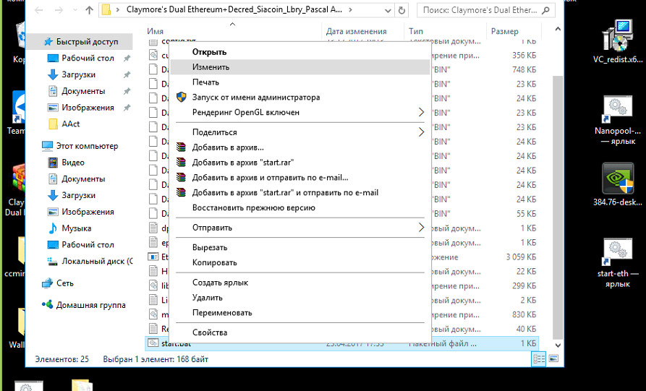Open the pinned Документы folder

pyautogui.click(x=83, y=91)
